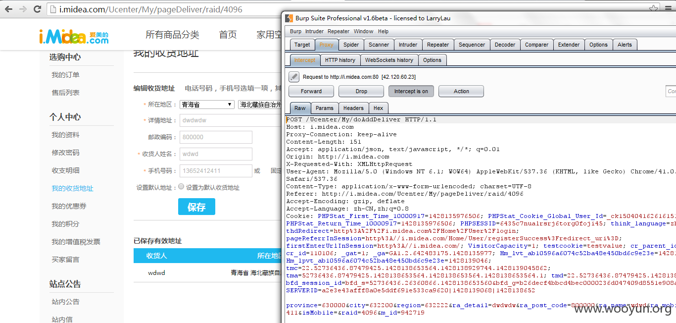
Task: Click the 手机号码 field showing 13652412411
Action: (216, 171)
